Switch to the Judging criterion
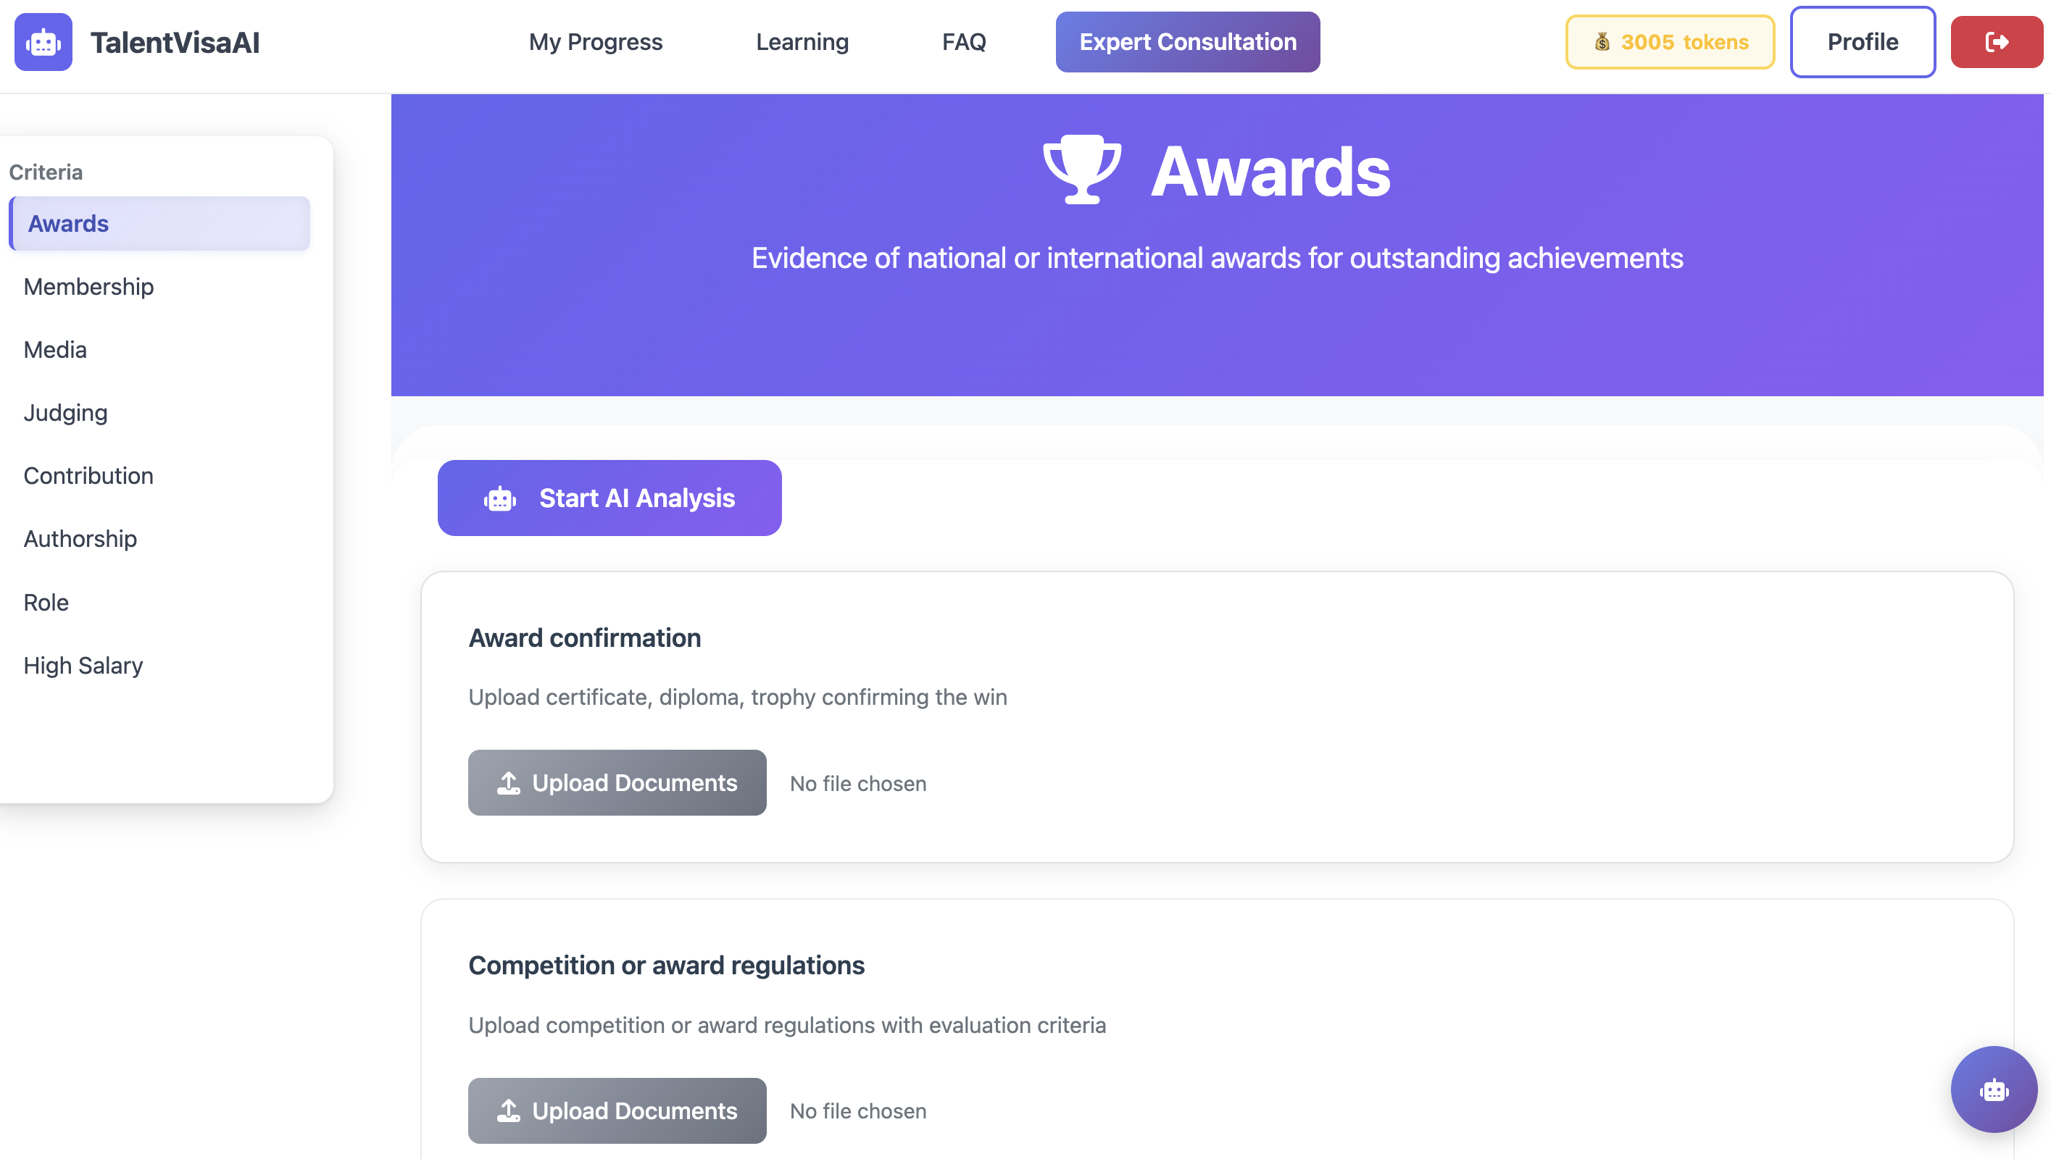The height and width of the screenshot is (1159, 2051). (65, 412)
